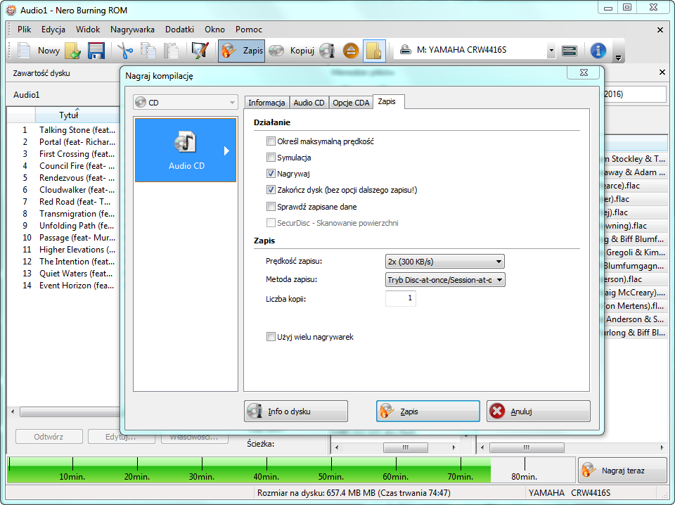The width and height of the screenshot is (675, 505).
Task: Enable Sprawdź zapisane dane checkbox
Action: coord(271,207)
